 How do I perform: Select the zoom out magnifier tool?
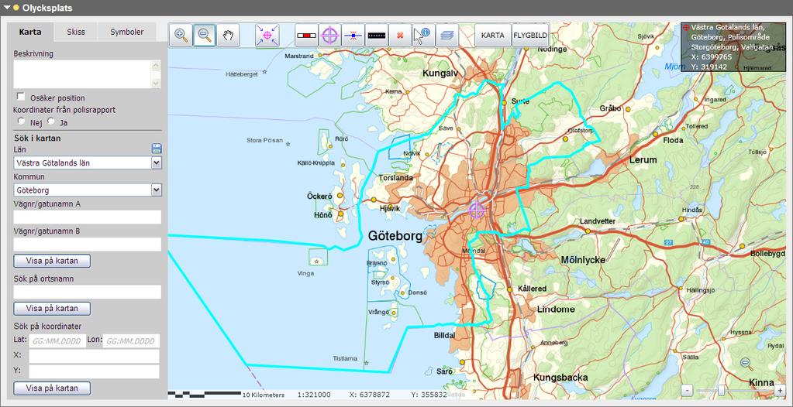click(205, 36)
